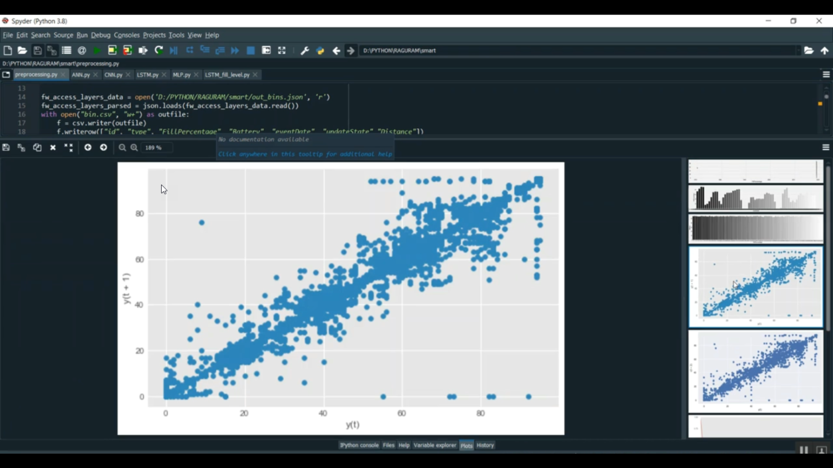Switch to the LSTM.py editor tab
The height and width of the screenshot is (468, 833).
pos(147,74)
